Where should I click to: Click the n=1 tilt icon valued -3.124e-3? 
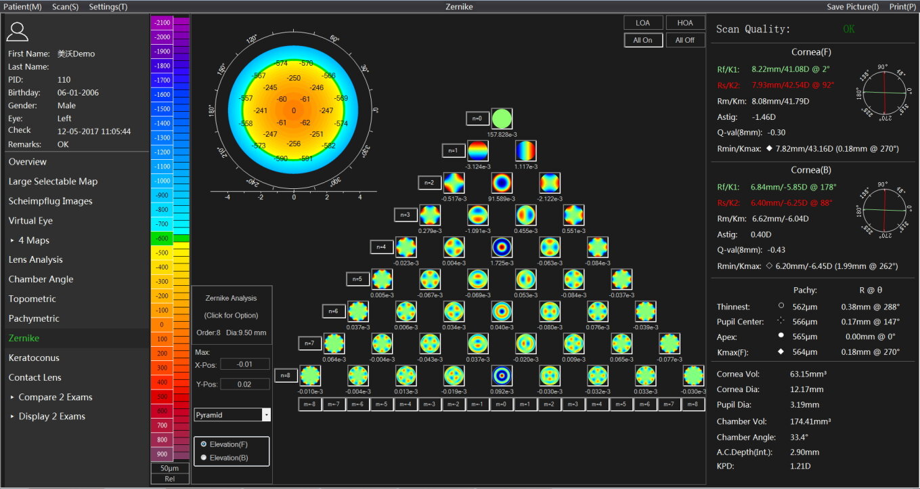tap(477, 151)
